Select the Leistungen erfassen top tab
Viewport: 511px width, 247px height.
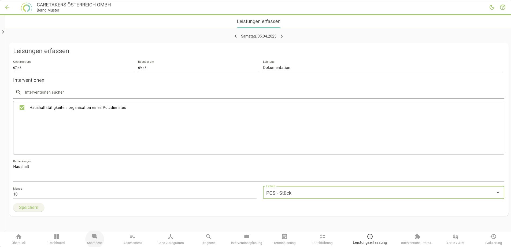tap(258, 21)
